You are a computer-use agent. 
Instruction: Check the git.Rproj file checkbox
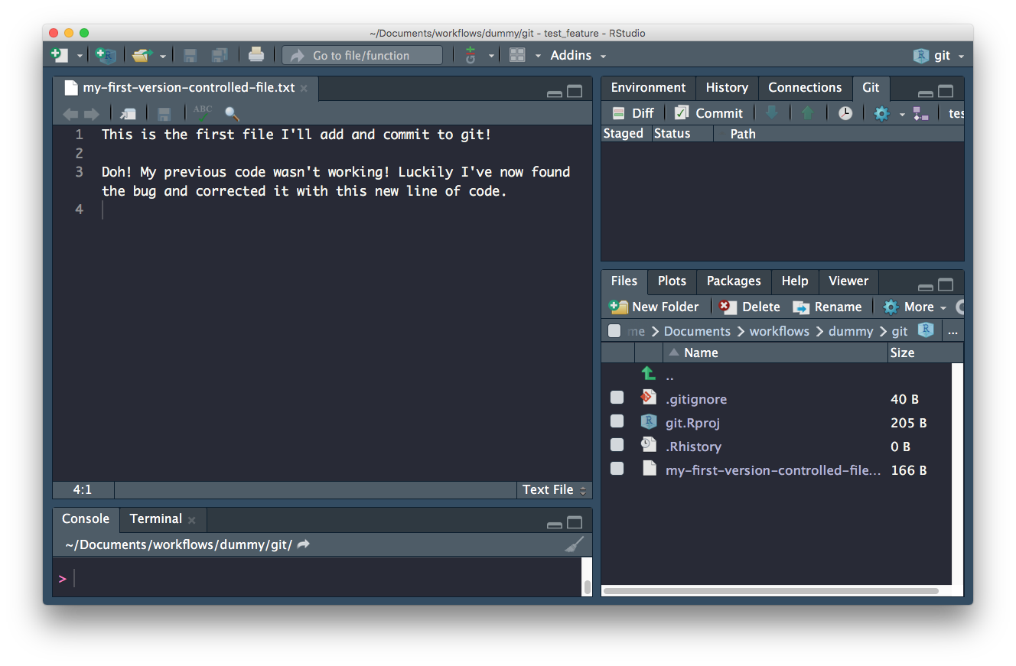coord(617,421)
